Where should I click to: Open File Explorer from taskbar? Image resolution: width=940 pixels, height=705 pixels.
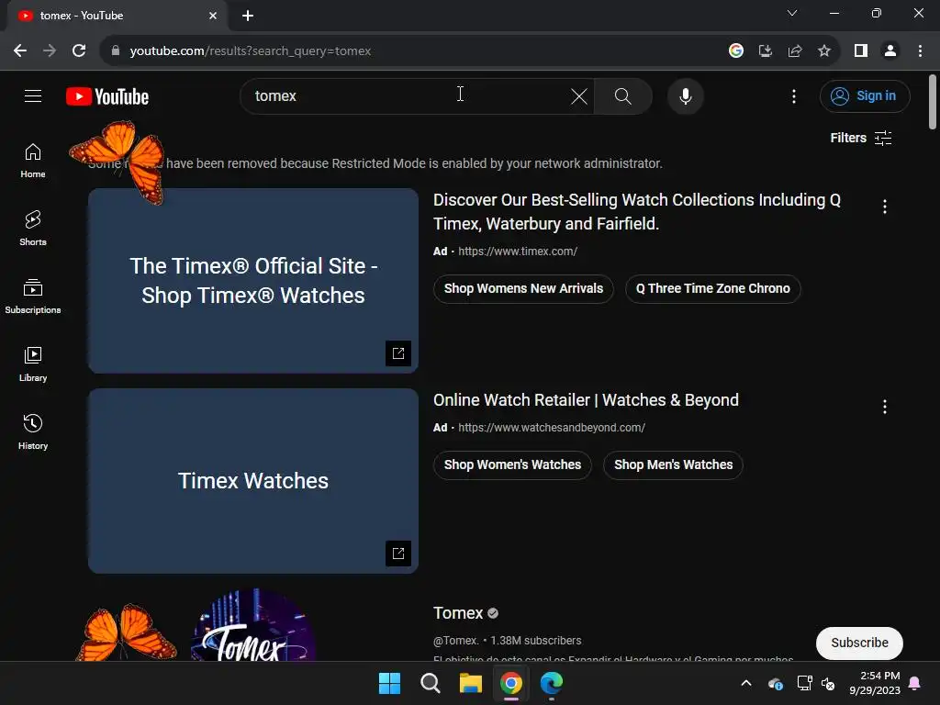point(471,683)
